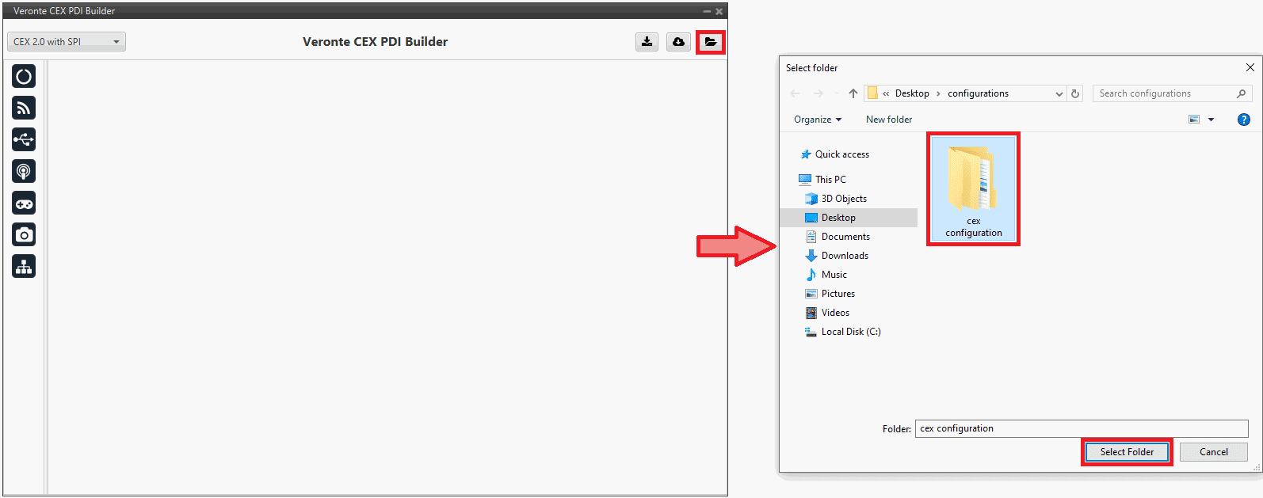This screenshot has height=498, width=1263.
Task: Select Downloads in the navigation tree
Action: (x=845, y=256)
